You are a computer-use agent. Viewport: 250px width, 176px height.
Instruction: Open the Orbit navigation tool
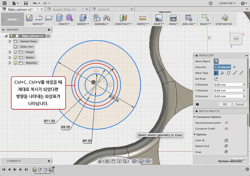pyautogui.click(x=100, y=161)
